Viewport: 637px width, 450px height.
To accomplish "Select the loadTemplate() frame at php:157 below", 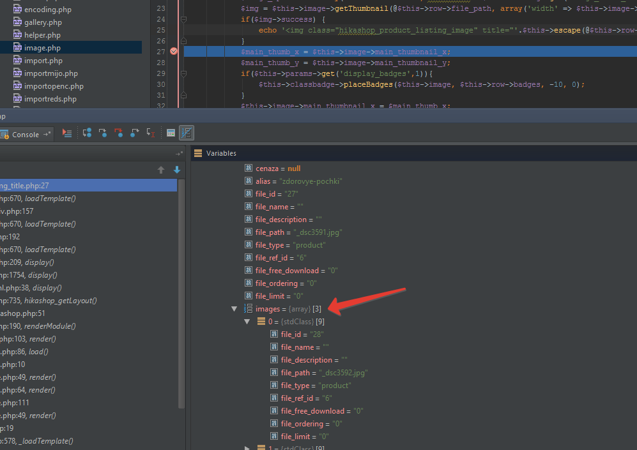I will click(x=38, y=224).
